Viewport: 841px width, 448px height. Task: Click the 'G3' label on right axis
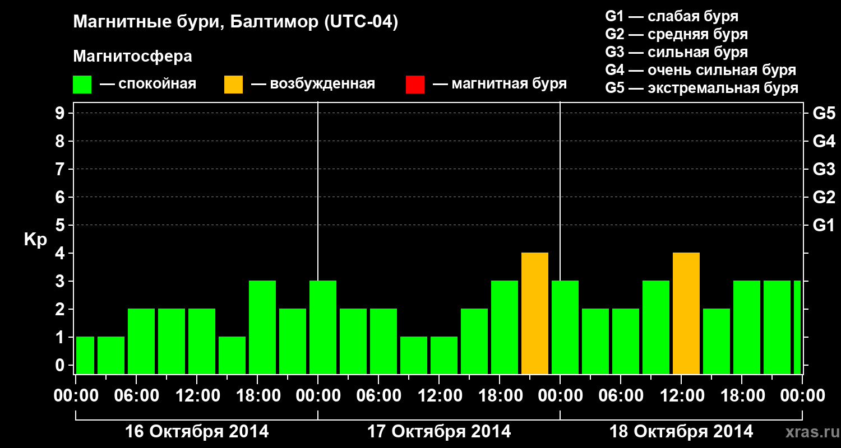click(x=824, y=170)
